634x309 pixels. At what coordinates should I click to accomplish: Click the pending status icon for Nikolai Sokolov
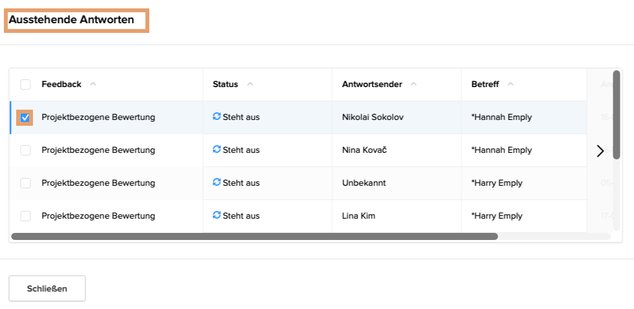[217, 117]
